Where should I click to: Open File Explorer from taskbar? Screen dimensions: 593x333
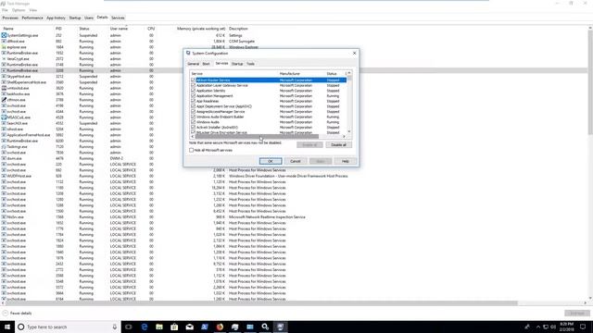(159, 327)
